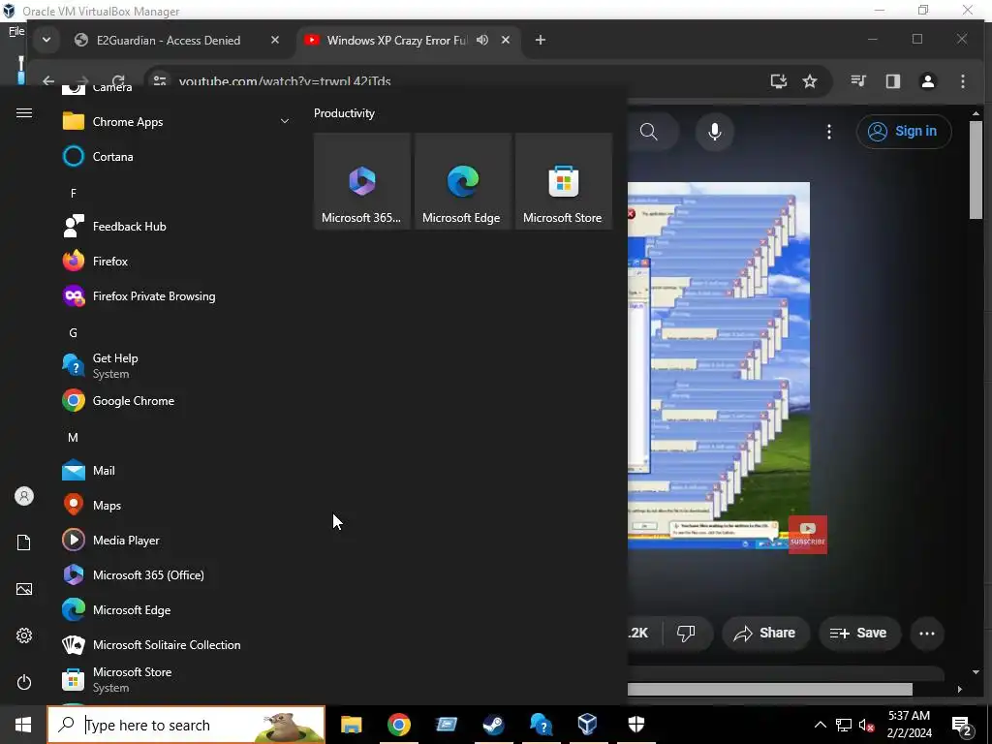The width and height of the screenshot is (992, 744).
Task: Click the YouTube page horizontal scrollbar
Action: pos(770,689)
